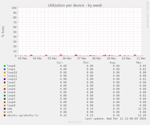Select the 'loop11' legend label
Image resolution: width=150 pixels, height=125 pixels.
12,76
